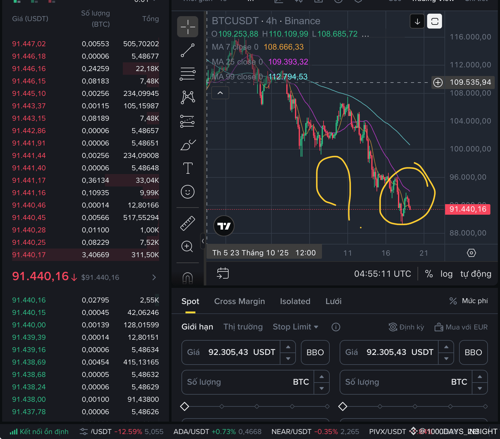500x439 pixels.
Task: Switch to Cross Margin tab
Action: point(239,301)
